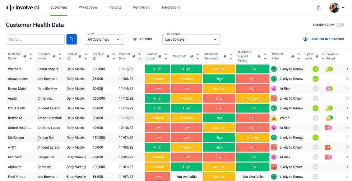Click Apple's red Likely to Churn icon

[x=274, y=99]
